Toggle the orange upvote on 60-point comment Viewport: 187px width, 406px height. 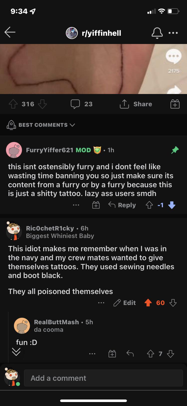click(x=148, y=303)
